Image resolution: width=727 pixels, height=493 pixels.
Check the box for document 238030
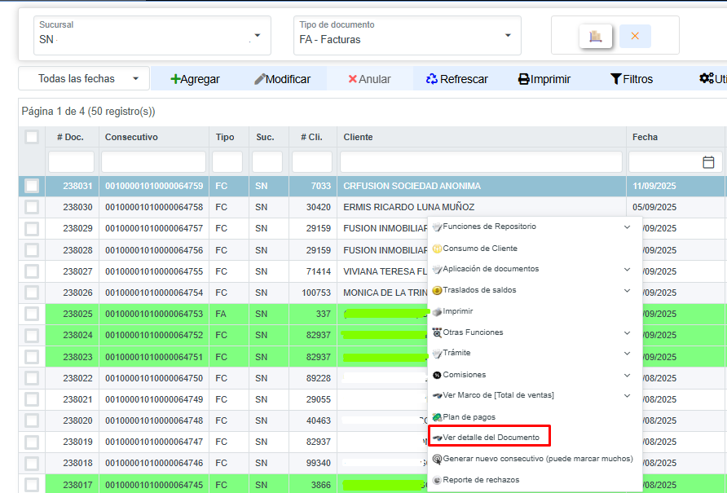click(x=32, y=207)
